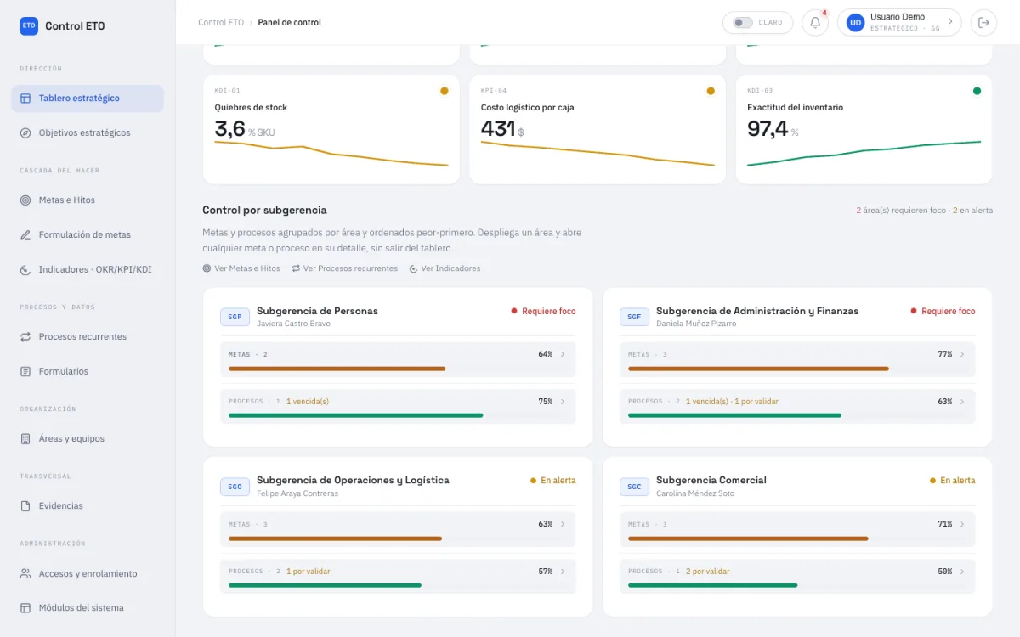Expand Metas row in Subgerencia de Personas
Screen dimensions: 1020x637
coord(398,359)
